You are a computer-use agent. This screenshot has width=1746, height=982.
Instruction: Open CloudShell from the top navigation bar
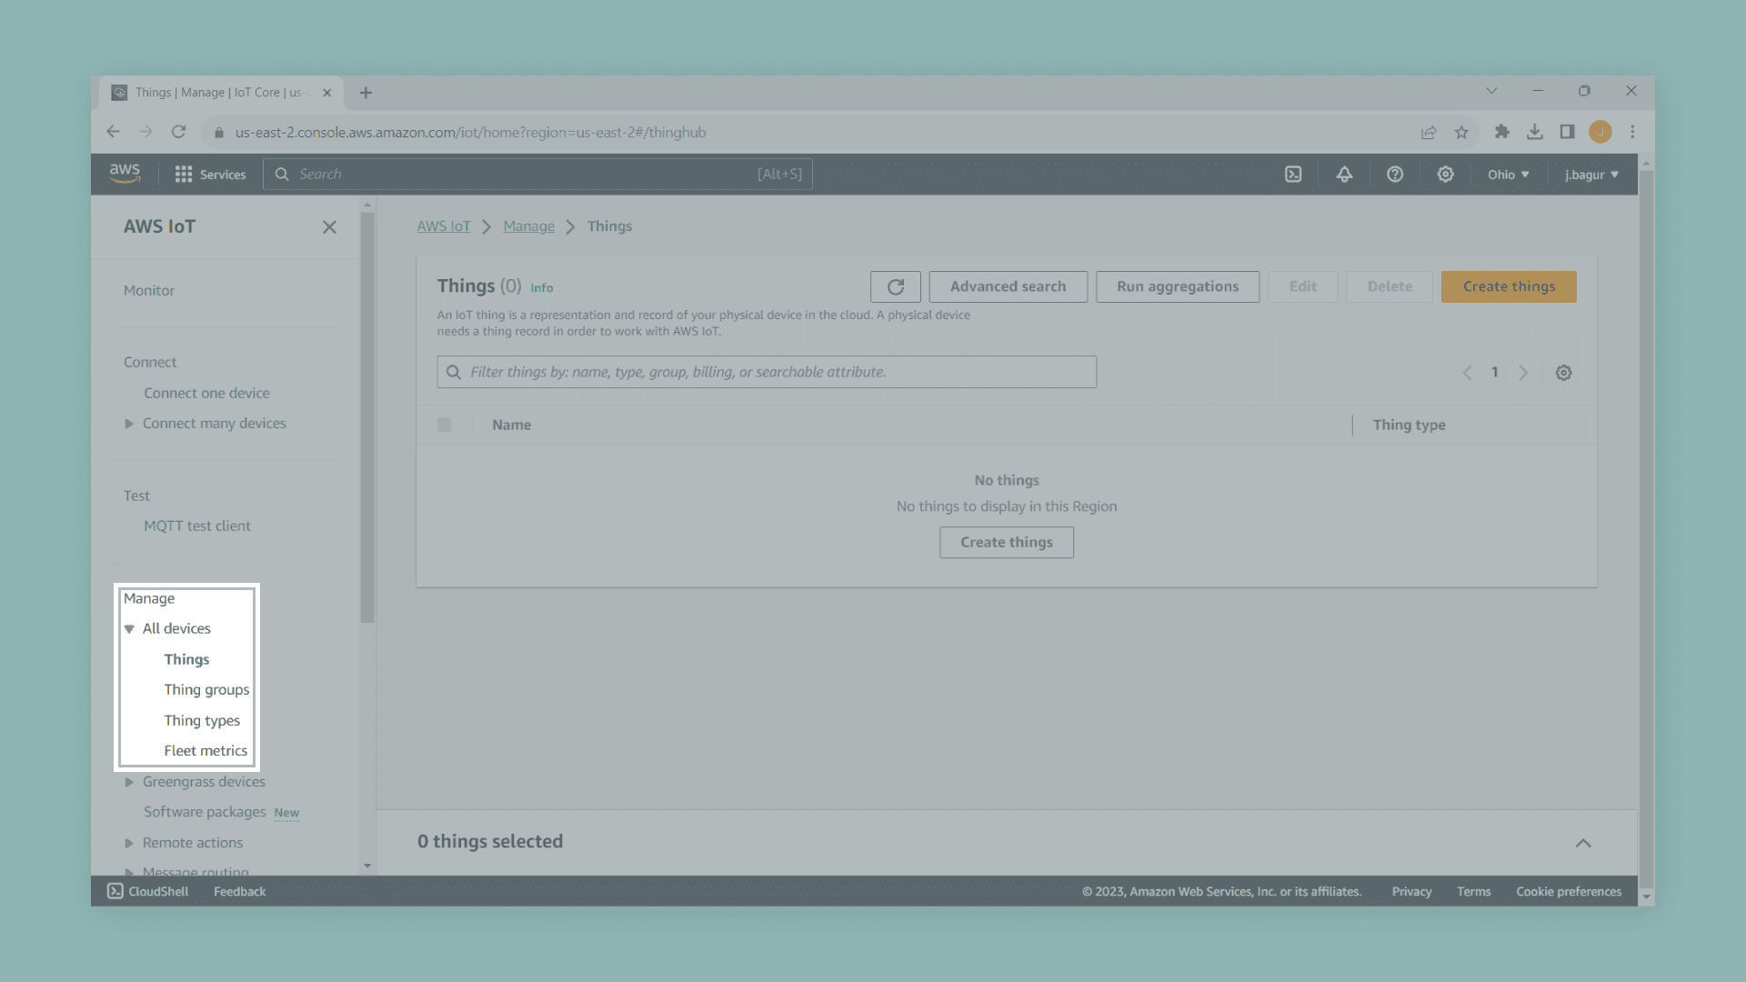1293,175
